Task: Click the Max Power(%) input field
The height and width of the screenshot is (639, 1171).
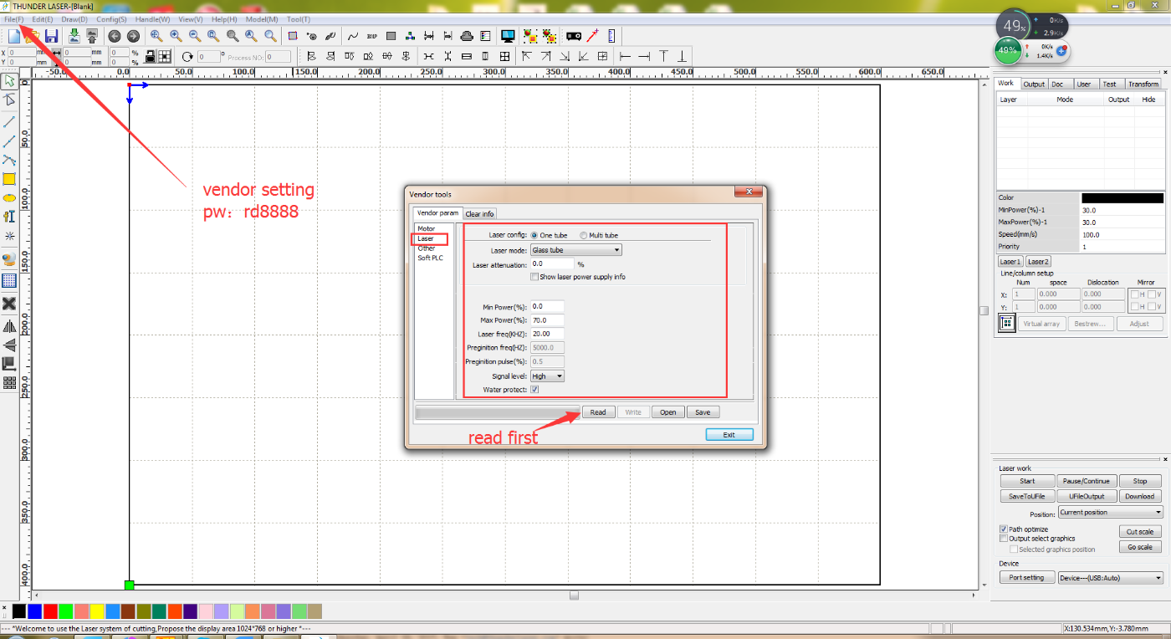Action: [547, 320]
